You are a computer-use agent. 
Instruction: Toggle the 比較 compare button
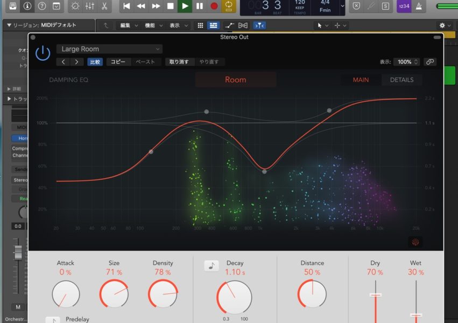point(95,62)
